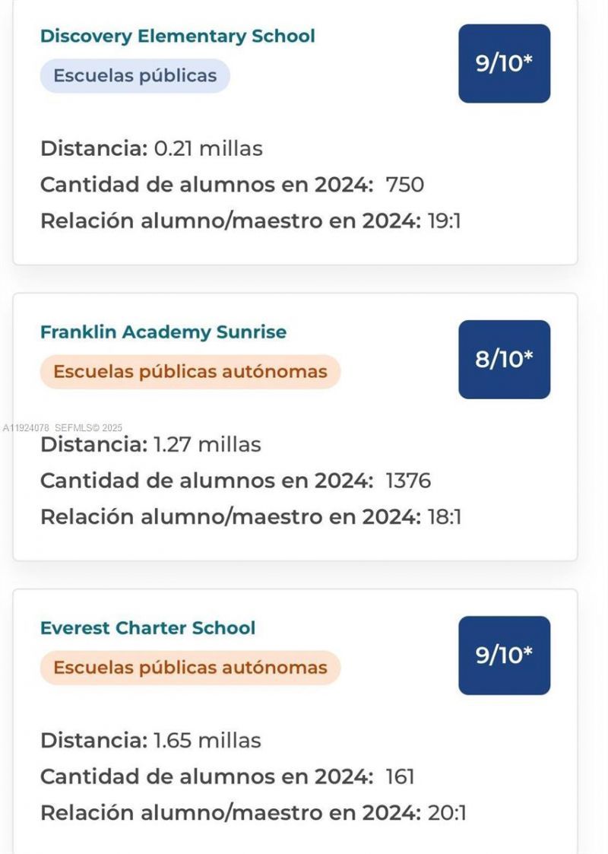Select the student count of 1376
This screenshot has width=608, height=854.
(408, 481)
